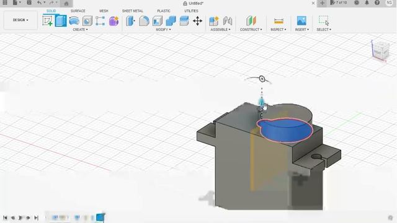Image resolution: width=397 pixels, height=223 pixels.
Task: Select the Fillet tool
Action: point(144,21)
